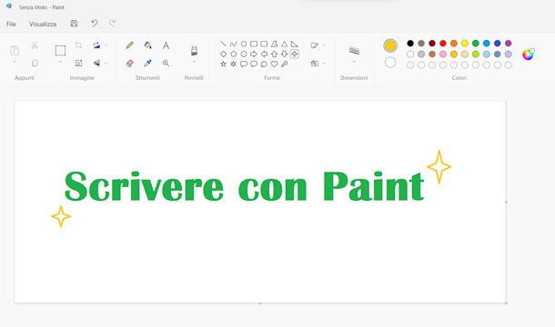Pick the Up arrow shape
This screenshot has width=555, height=327.
coord(274,54)
